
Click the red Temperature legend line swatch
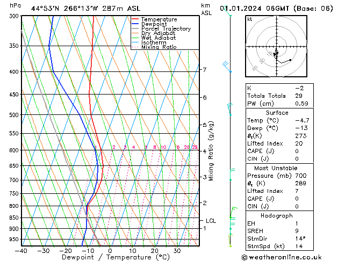pos(135,19)
